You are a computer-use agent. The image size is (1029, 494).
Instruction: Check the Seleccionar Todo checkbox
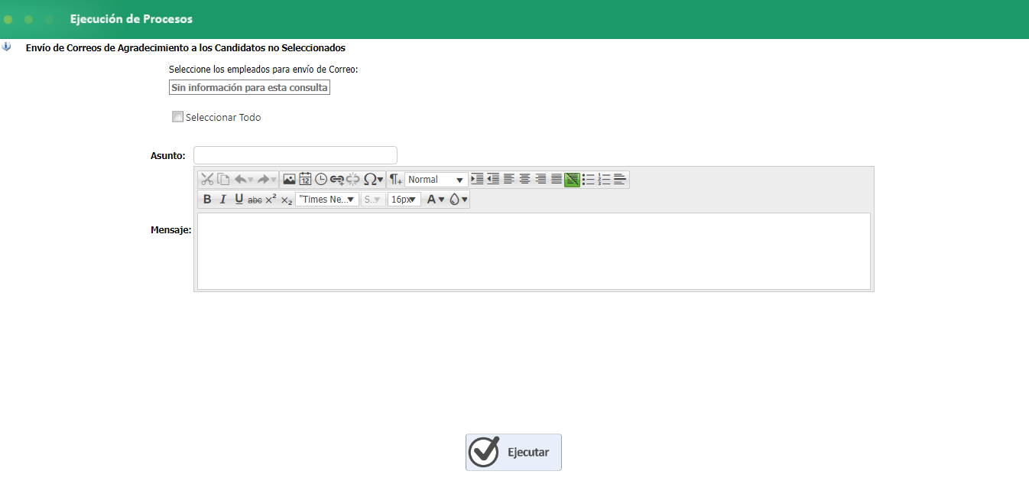(178, 117)
